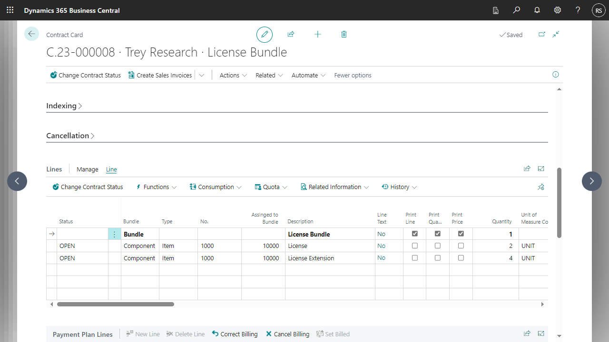Click the search magnifier icon
The width and height of the screenshot is (609, 342).
tap(516, 10)
